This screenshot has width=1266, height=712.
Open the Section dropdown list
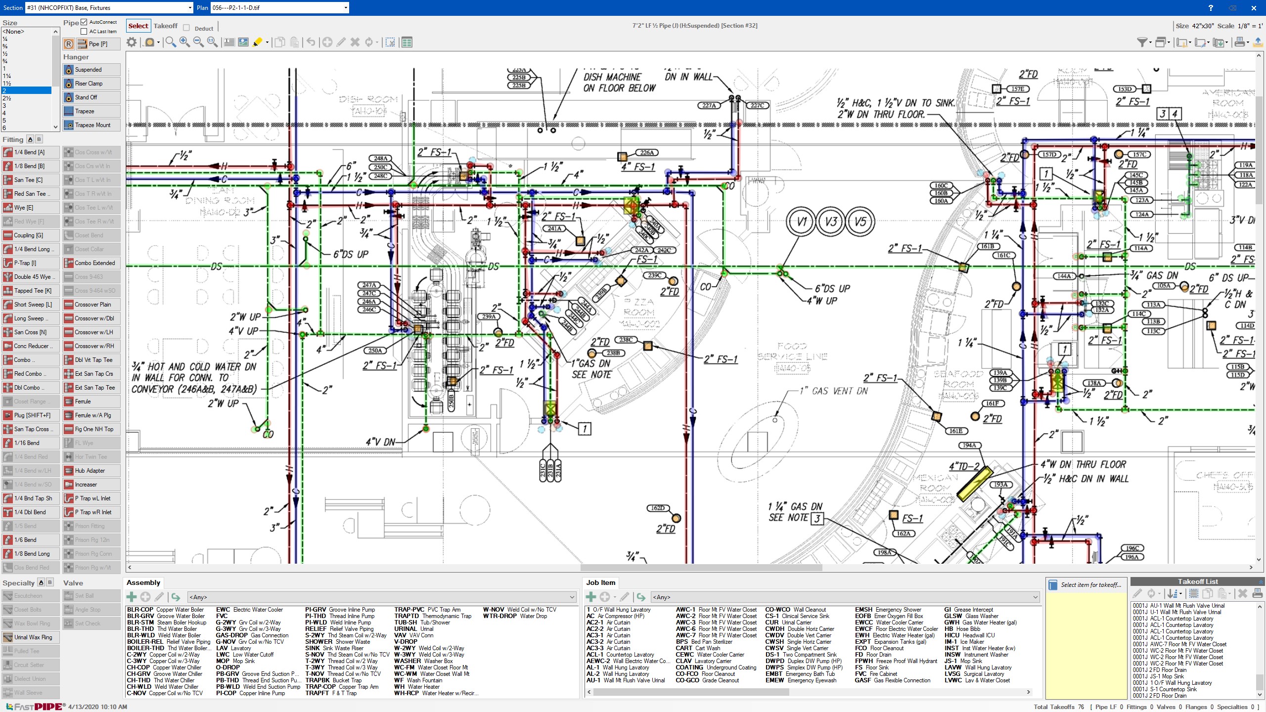coord(190,8)
